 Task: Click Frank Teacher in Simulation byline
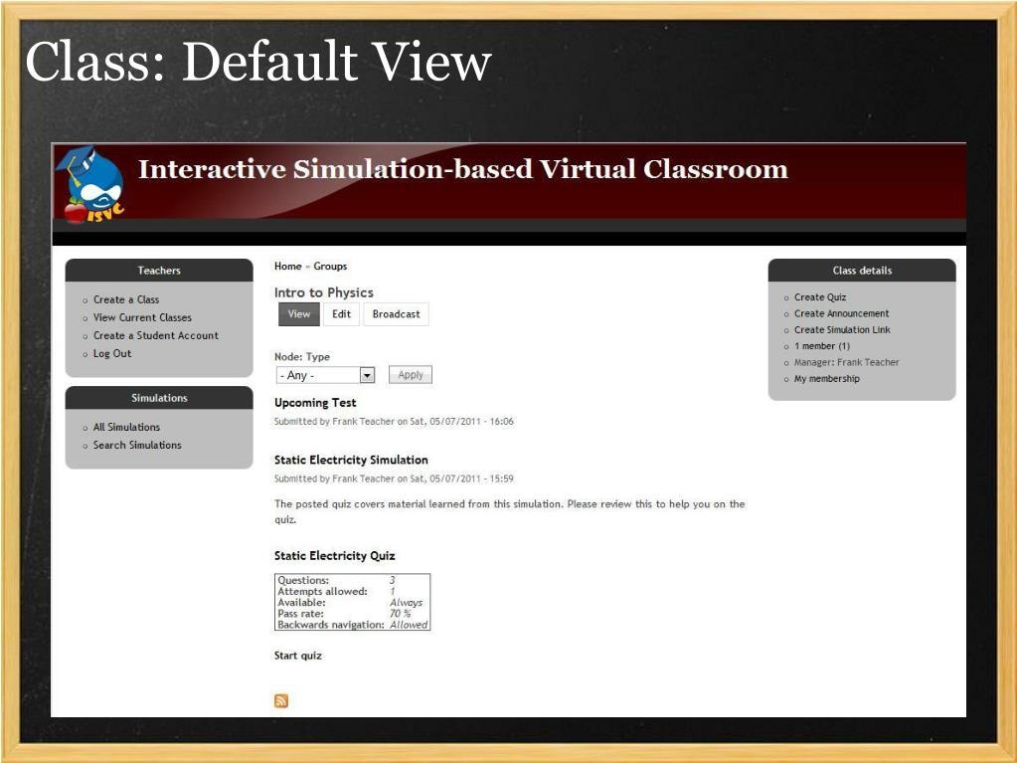pyautogui.click(x=363, y=478)
